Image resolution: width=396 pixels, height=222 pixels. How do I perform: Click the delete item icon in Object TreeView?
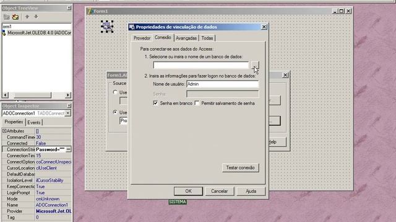[x=15, y=17]
